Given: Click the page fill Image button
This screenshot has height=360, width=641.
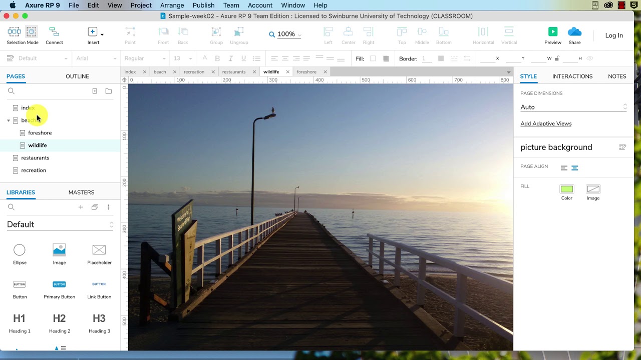Looking at the screenshot, I should (593, 189).
